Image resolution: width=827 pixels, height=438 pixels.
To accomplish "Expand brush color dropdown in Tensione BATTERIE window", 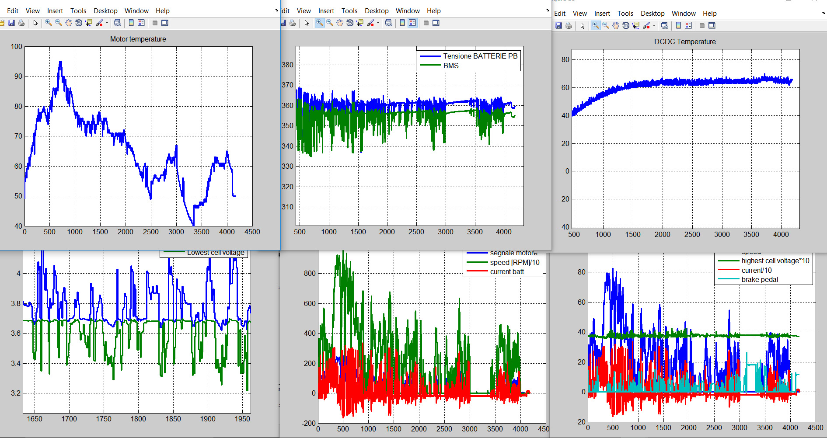I will tap(378, 23).
